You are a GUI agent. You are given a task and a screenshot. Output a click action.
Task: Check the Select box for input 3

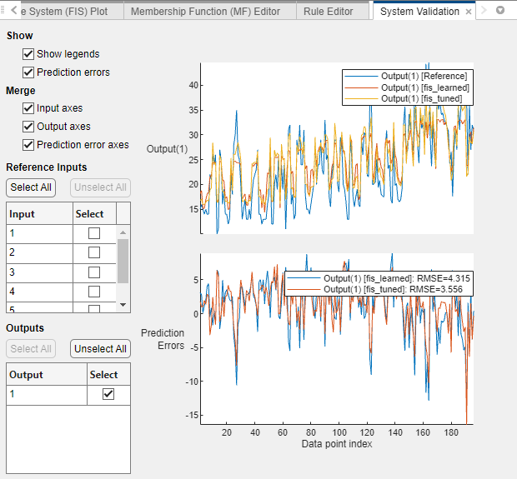(94, 272)
